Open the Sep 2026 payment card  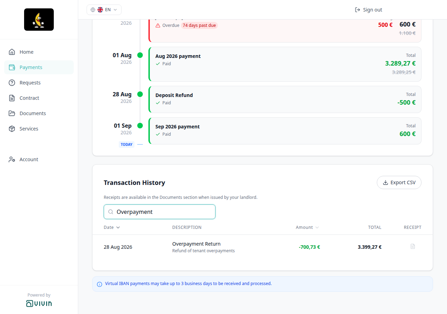coord(285,131)
